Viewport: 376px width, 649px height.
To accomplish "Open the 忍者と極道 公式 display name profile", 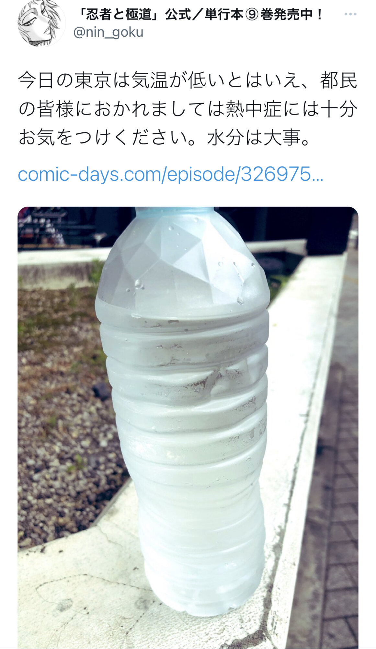I will tap(200, 14).
